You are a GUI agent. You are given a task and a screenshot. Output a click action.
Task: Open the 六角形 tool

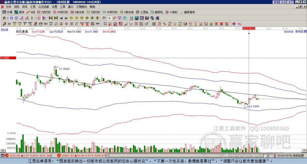[172, 12]
